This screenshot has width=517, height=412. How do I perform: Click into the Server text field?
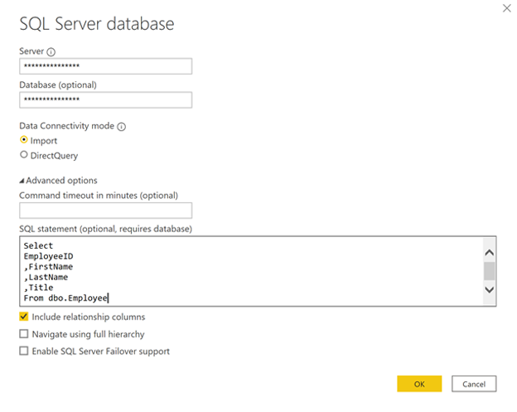pos(105,66)
